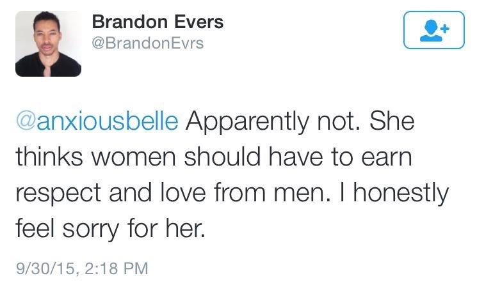The width and height of the screenshot is (477, 294).
Task: Click the follow user icon button
Action: [433, 30]
